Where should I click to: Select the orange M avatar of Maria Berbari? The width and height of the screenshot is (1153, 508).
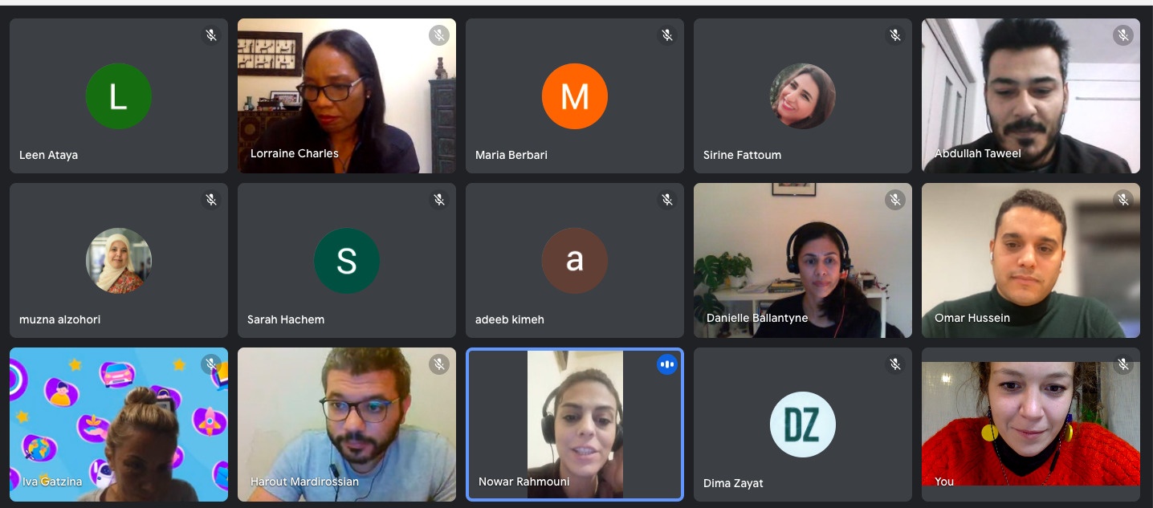(575, 96)
